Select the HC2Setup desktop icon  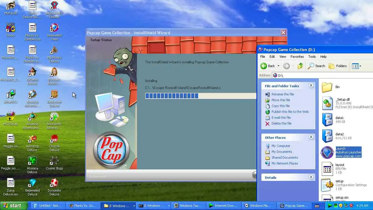(x=11, y=119)
